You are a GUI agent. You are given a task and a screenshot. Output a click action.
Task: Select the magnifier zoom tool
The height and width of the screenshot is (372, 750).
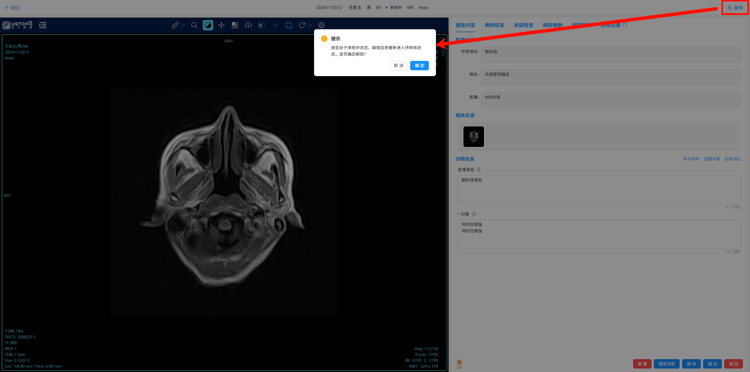[194, 25]
